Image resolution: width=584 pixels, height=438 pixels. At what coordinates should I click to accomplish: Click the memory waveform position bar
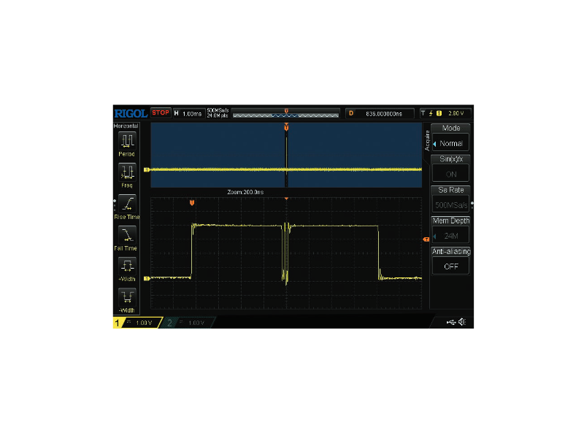[286, 113]
